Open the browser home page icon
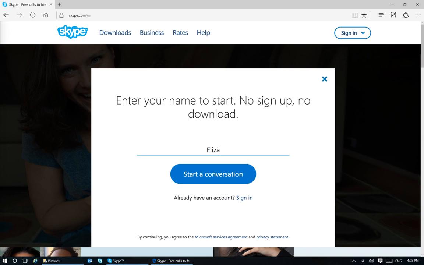This screenshot has width=424, height=265. [x=46, y=15]
